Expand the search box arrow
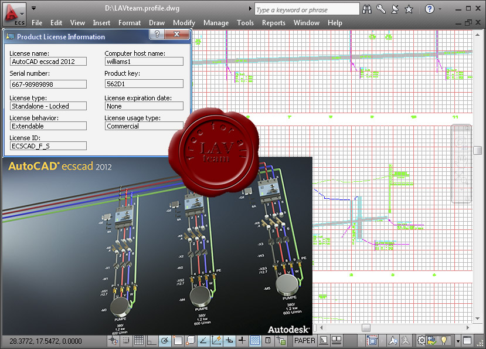This screenshot has height=349, width=486. pyautogui.click(x=250, y=9)
